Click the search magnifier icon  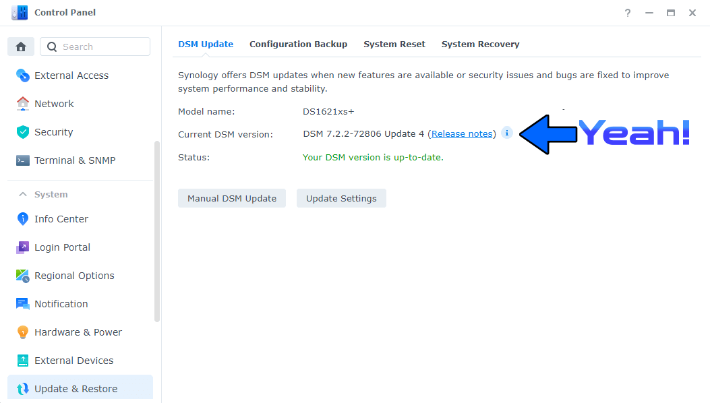(52, 46)
